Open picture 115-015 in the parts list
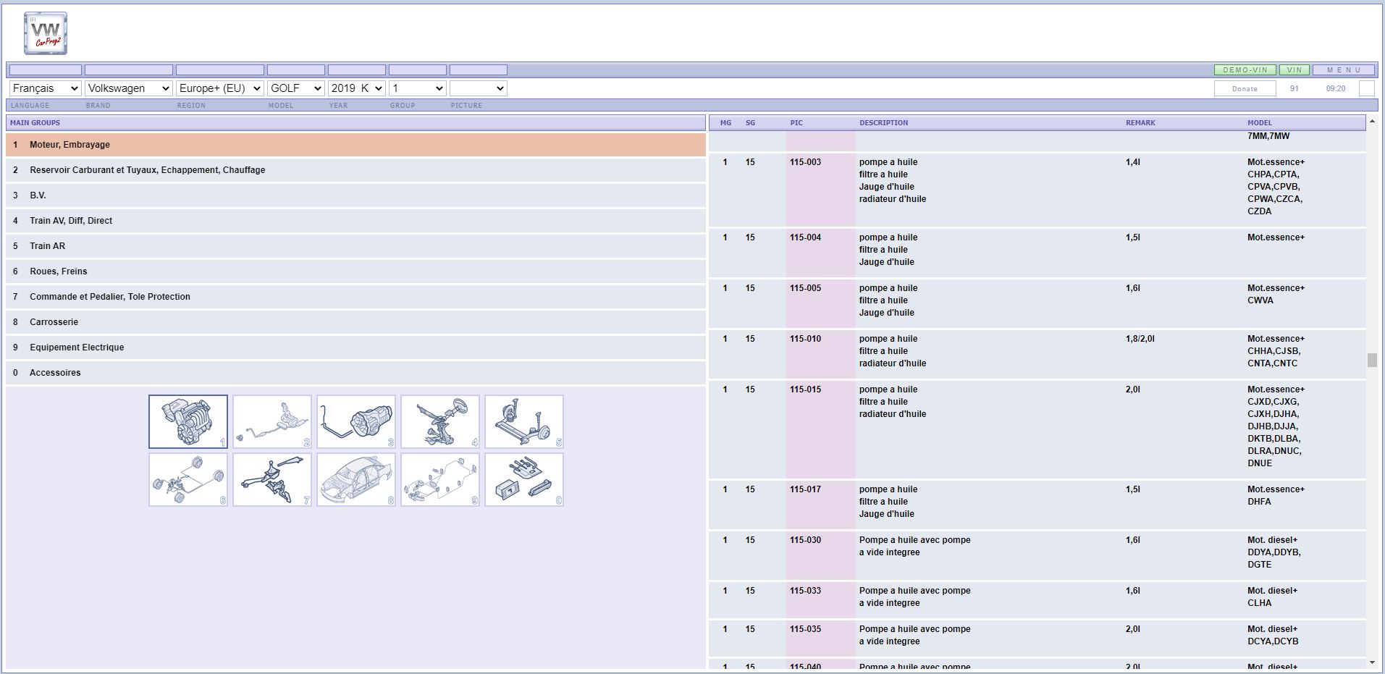 click(x=805, y=389)
